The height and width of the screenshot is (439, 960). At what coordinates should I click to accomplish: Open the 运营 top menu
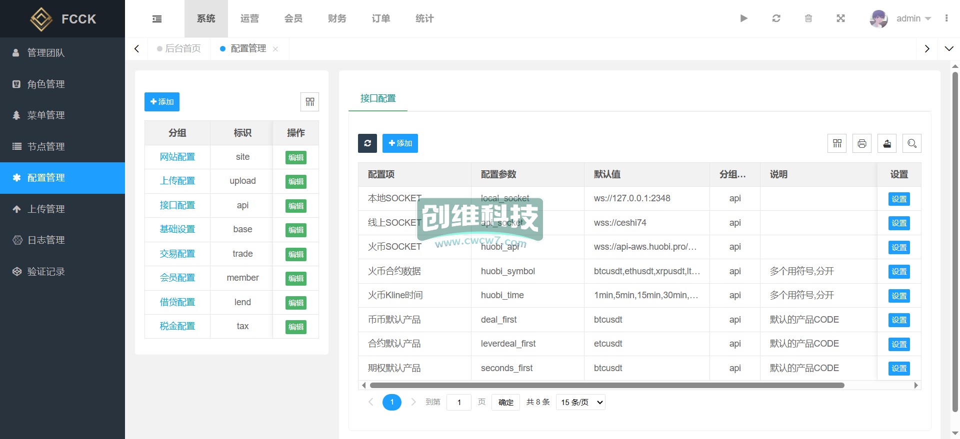(249, 18)
